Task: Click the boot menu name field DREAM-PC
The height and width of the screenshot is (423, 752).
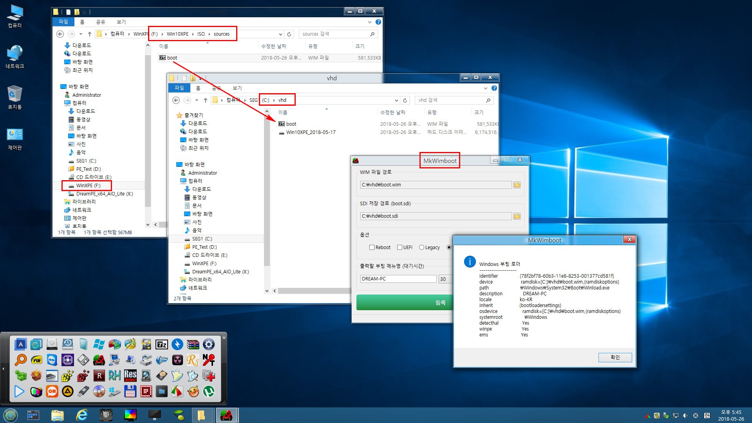Action: (398, 279)
